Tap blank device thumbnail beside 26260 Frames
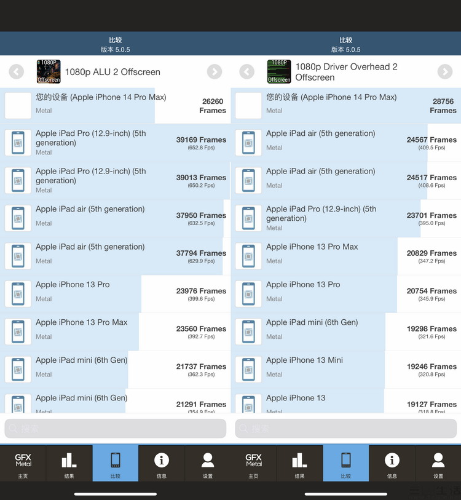Screen dimensions: 461x500 pos(18,106)
